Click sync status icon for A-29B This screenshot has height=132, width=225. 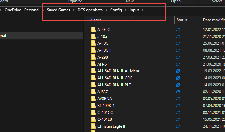coord(178,57)
